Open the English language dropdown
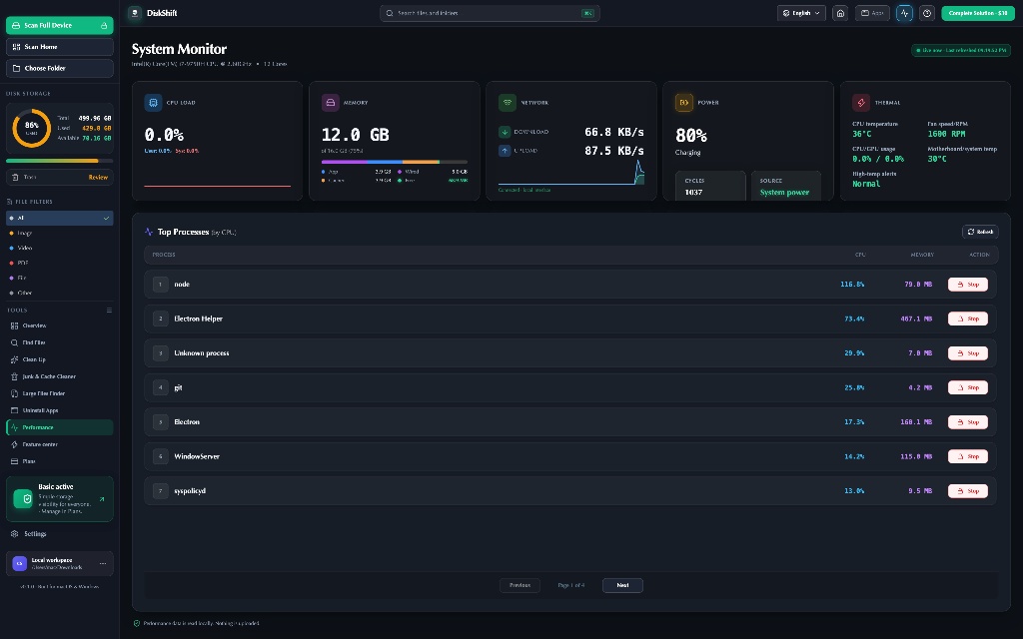 click(801, 13)
